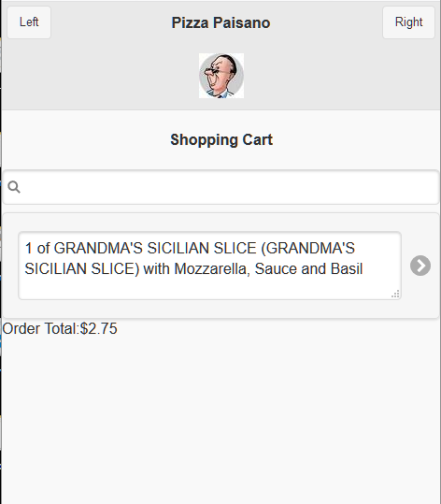Click the Pizza Paisano title
Viewport: 441px width, 504px height.
[x=220, y=22]
